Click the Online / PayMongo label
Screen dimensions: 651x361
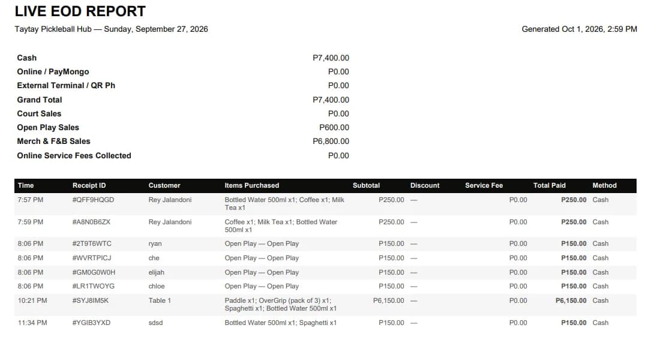point(53,71)
